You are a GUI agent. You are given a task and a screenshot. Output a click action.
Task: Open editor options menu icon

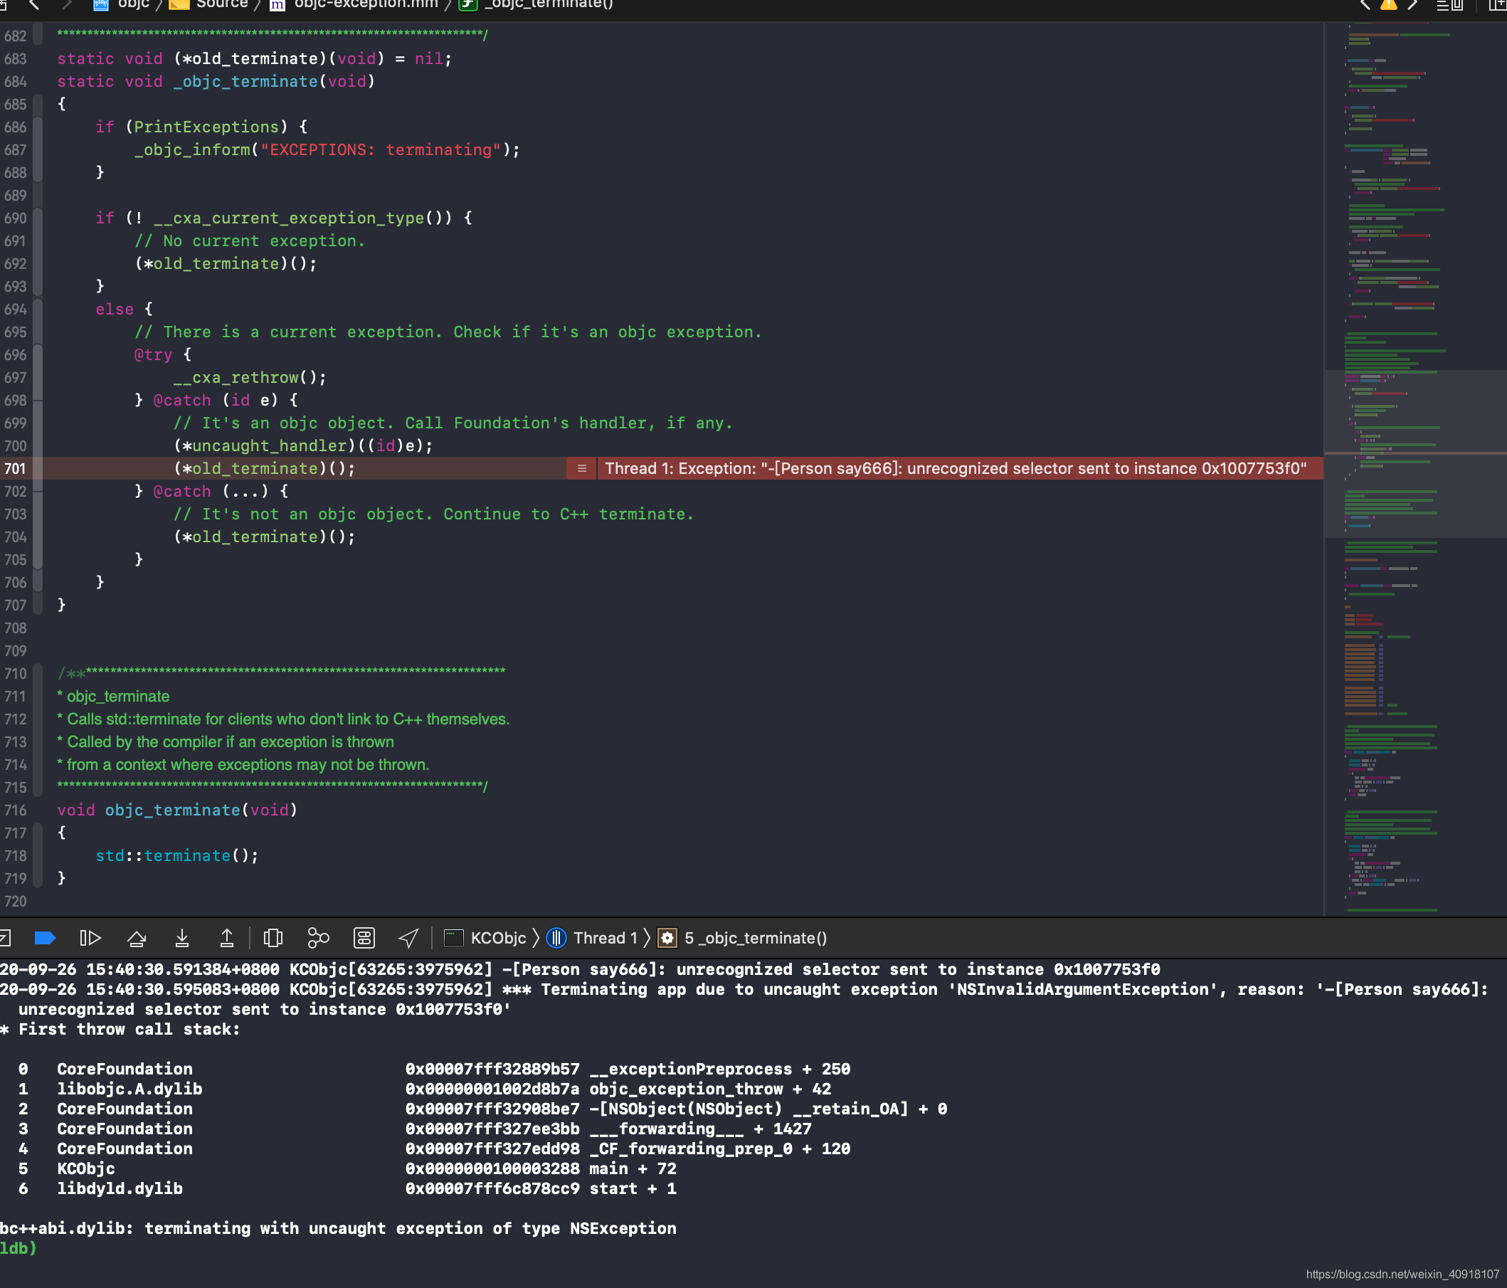click(x=1449, y=4)
